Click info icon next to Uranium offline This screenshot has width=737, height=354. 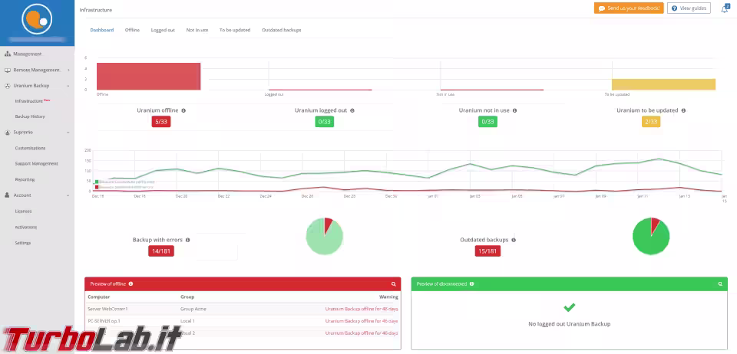(x=183, y=110)
